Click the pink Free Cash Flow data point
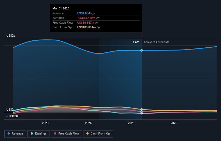Viewport: 221px width, 141px height. [x=142, y=112]
